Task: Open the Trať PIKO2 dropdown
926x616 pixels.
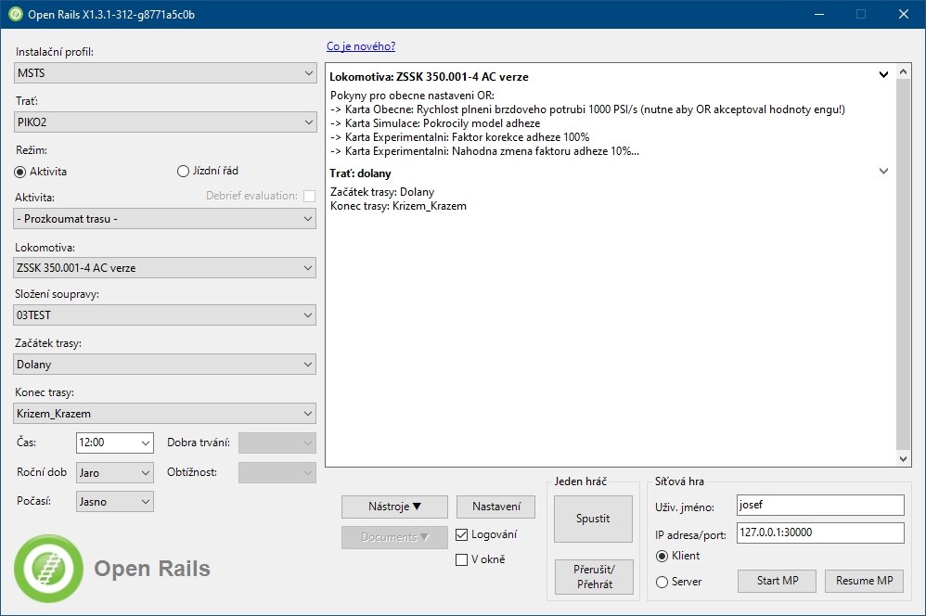Action: click(x=165, y=122)
